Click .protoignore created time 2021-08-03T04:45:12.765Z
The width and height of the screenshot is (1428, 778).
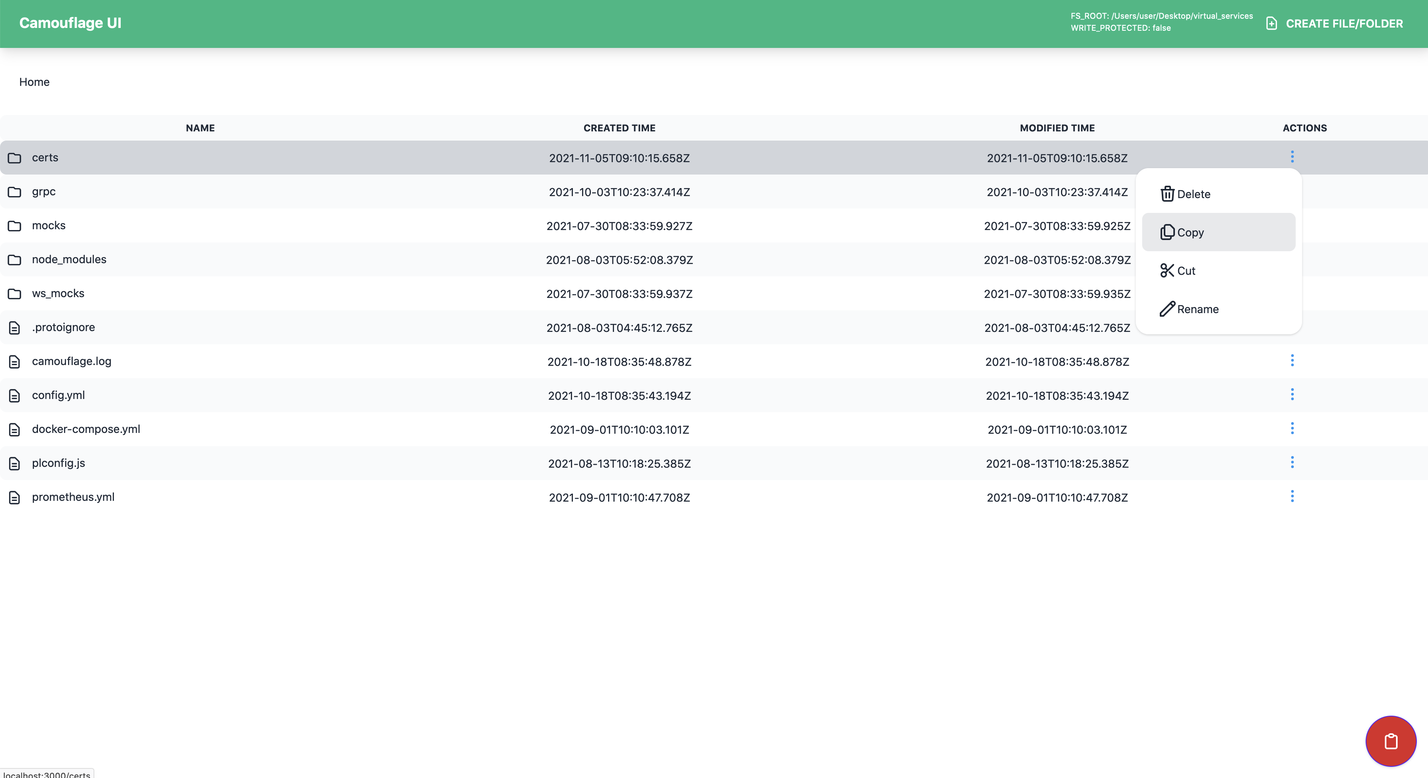[619, 328]
